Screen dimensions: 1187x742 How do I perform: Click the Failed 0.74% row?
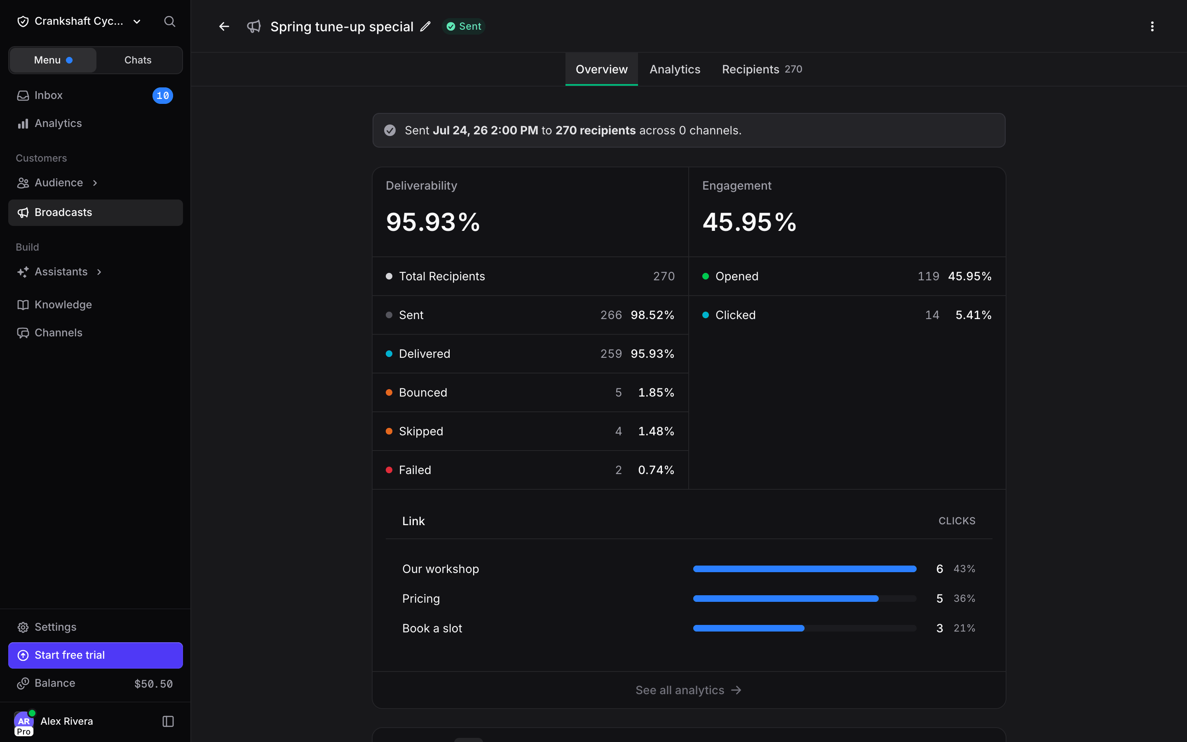coord(530,470)
